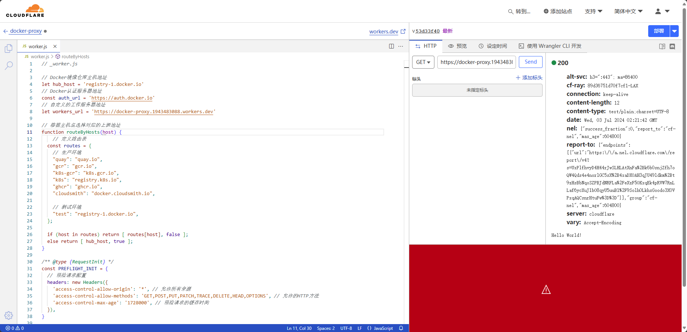Open the deploy button dropdown arrow
Viewport: 687px width, 332px height.
coord(674,31)
